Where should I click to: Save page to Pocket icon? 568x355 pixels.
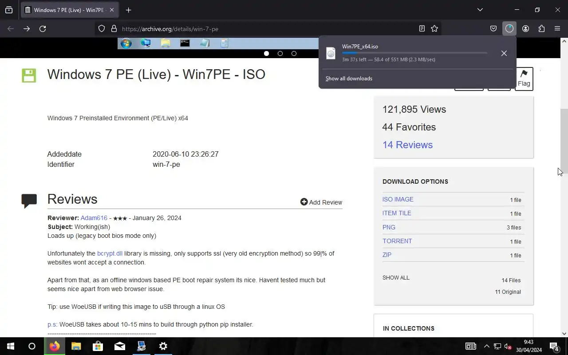tap(493, 29)
